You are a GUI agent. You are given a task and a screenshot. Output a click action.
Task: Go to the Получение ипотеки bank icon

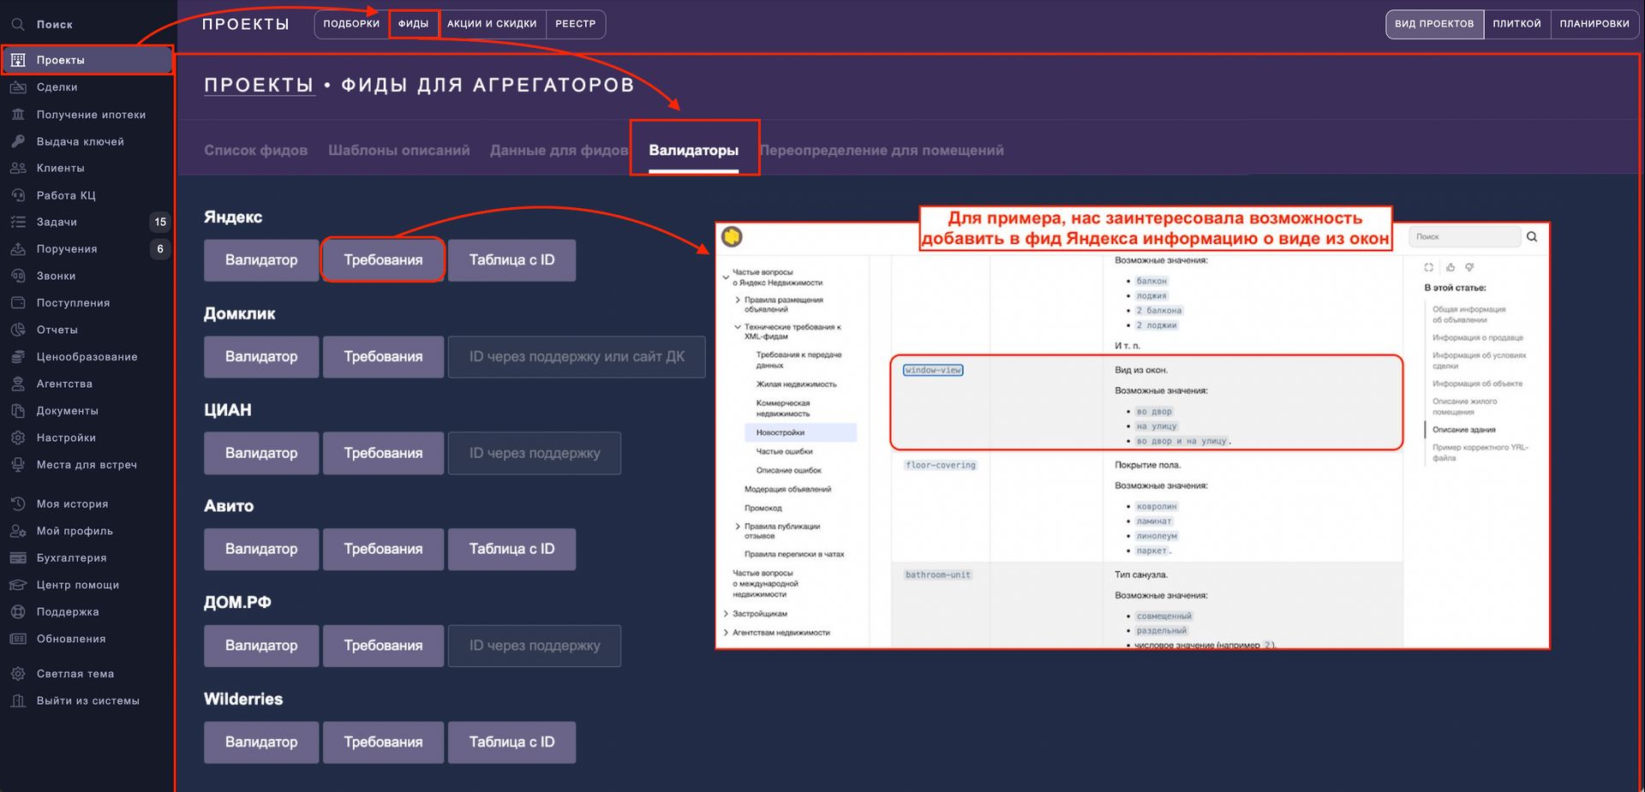pyautogui.click(x=18, y=114)
